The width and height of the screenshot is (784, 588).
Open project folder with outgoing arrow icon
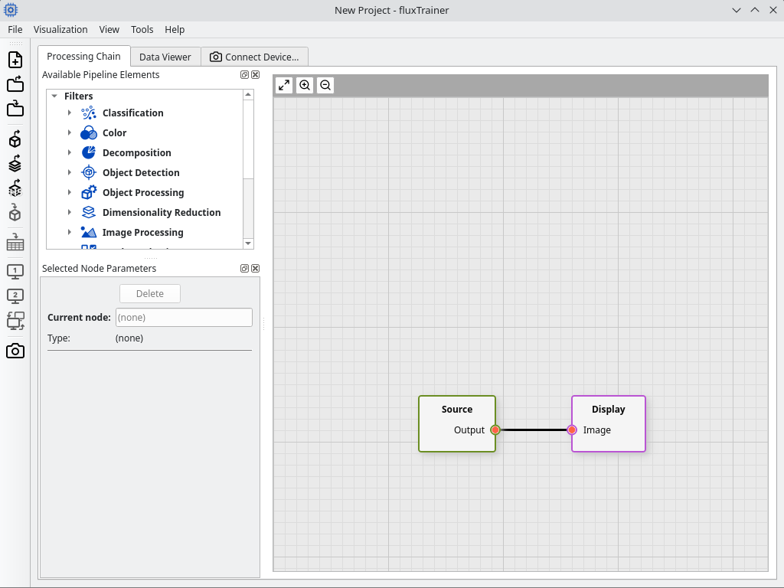tap(15, 84)
